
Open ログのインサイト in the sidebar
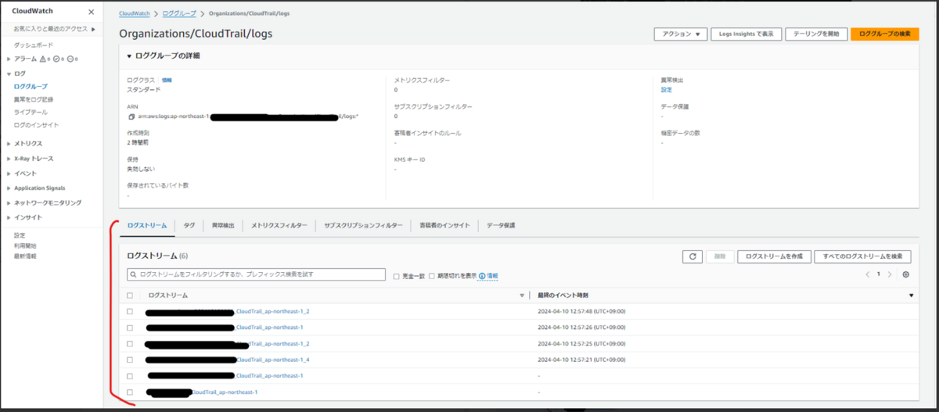[x=36, y=125]
